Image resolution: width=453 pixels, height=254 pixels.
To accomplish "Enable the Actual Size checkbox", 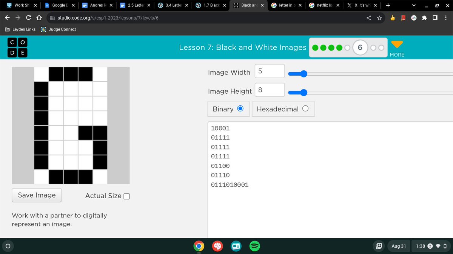I will point(126,196).
